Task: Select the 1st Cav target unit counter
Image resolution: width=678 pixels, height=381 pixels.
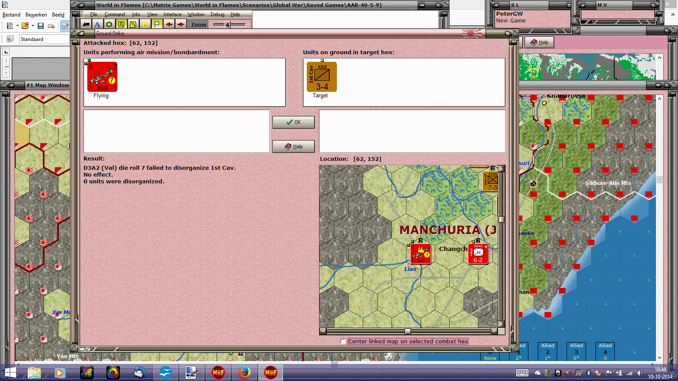Action: pos(322,77)
